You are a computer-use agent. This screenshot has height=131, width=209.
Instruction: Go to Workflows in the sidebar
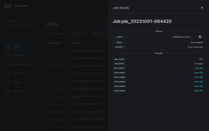point(20,55)
